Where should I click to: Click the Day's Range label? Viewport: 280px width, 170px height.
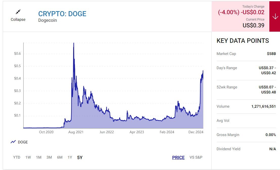tap(227, 68)
